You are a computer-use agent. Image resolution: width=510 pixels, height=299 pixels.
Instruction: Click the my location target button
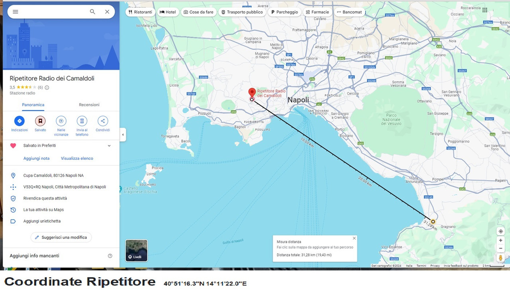[x=501, y=231]
